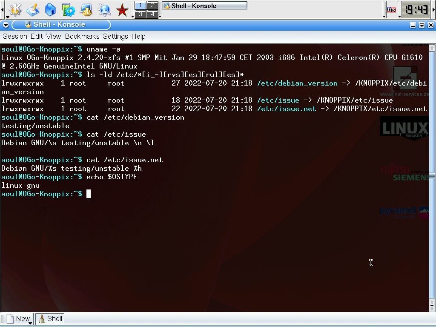
Task: Launch the Konqueror web browser globe icon
Action: 104,10
